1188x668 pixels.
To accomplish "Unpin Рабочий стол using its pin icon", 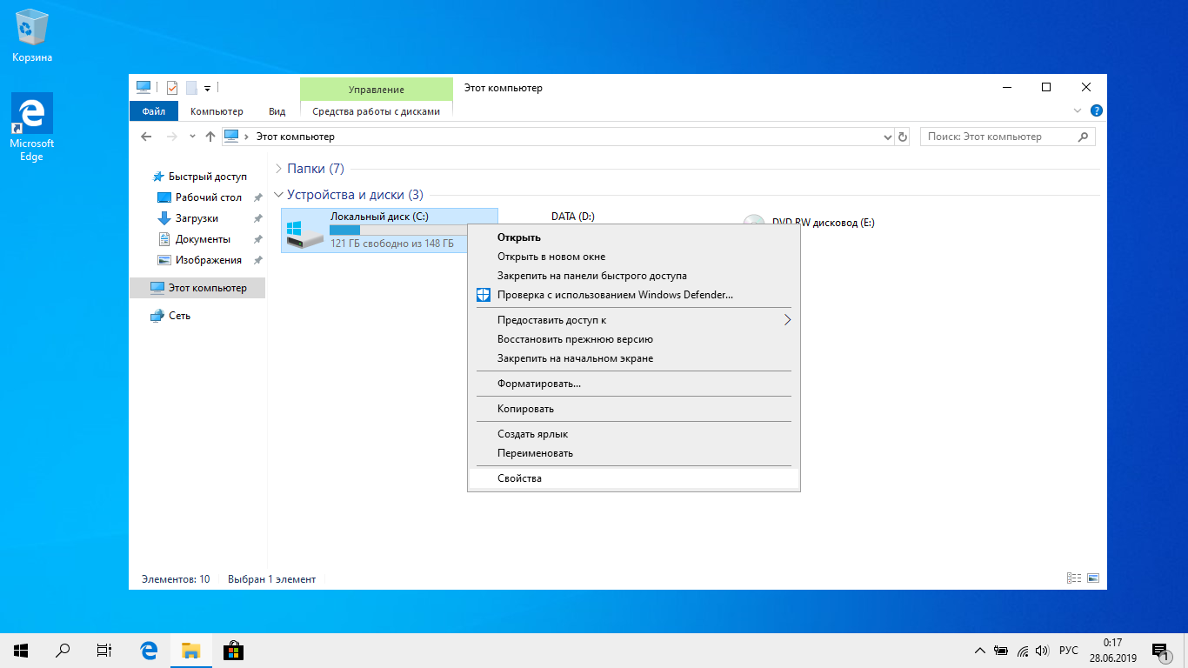I will (x=258, y=197).
